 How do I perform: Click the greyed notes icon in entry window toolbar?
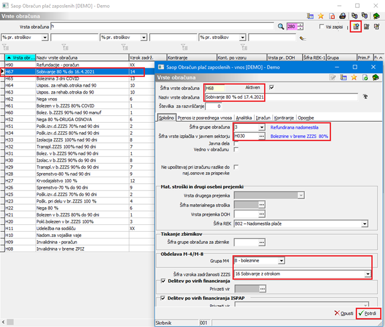point(332,77)
